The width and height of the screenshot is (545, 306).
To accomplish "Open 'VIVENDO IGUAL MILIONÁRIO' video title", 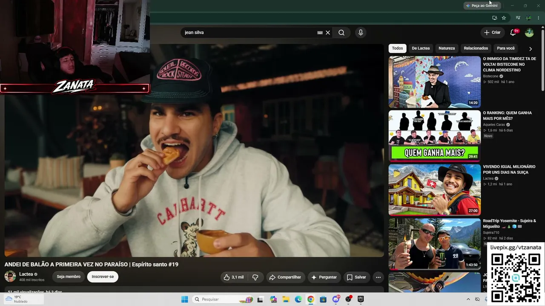I will 509,170.
